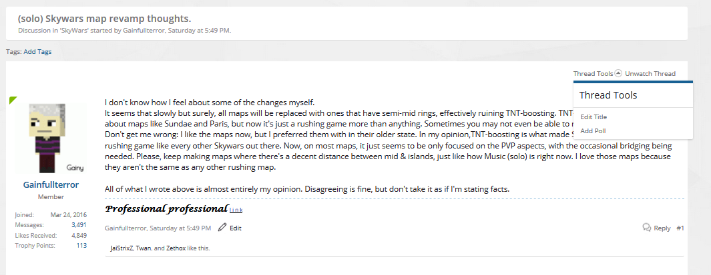Screen dimensions: 711x275
Task: Click the Edit text below the post
Action: point(236,228)
